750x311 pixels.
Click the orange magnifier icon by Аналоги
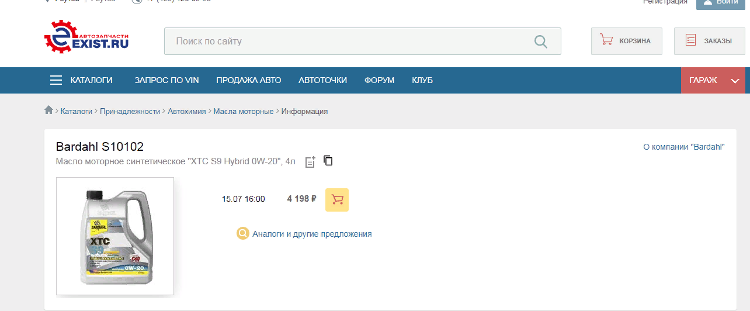click(242, 234)
